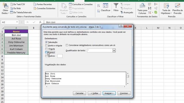Check the Outros delimiter box
The width and height of the screenshot is (184, 103).
tap(46, 56)
